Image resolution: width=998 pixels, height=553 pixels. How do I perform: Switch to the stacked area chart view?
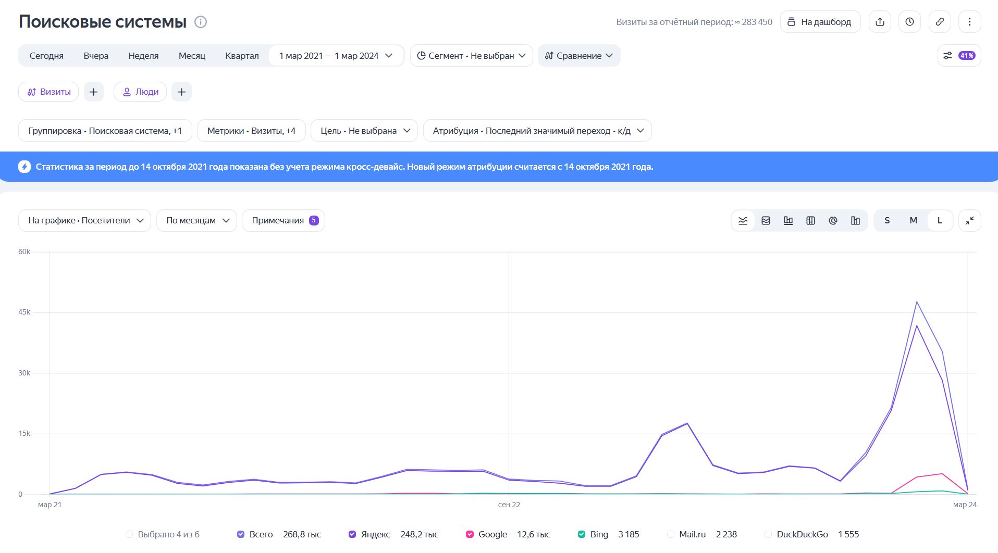(x=766, y=221)
